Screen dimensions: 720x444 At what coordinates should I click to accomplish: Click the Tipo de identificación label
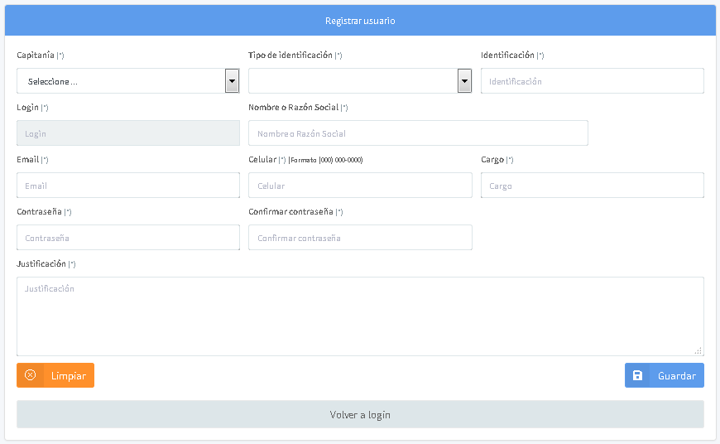point(290,55)
